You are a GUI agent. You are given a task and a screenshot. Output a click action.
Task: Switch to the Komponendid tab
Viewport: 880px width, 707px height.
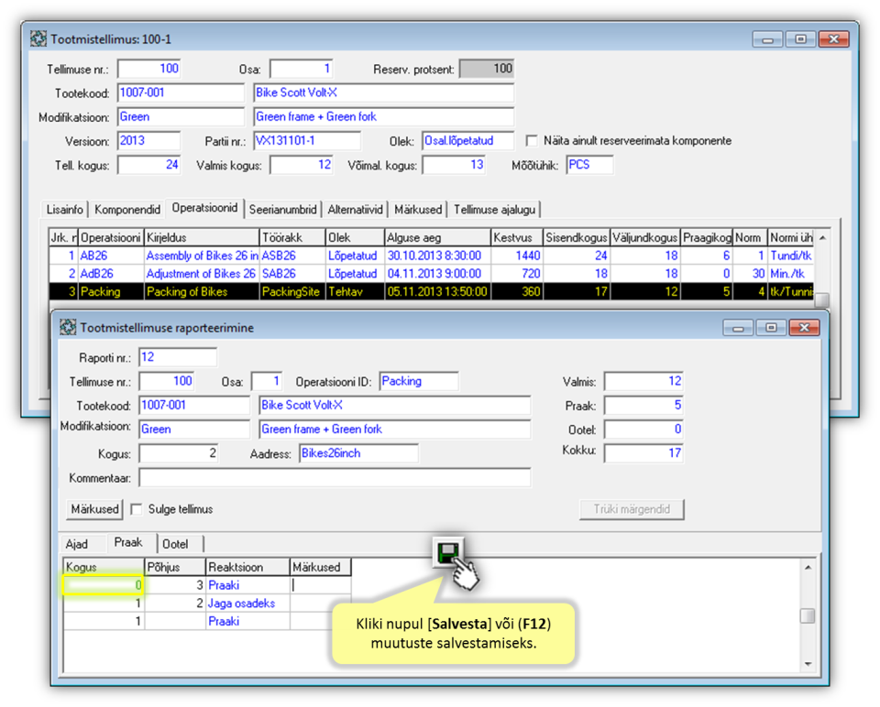click(128, 209)
